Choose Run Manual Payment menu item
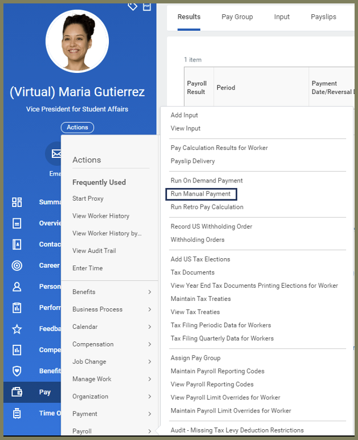 tap(201, 194)
